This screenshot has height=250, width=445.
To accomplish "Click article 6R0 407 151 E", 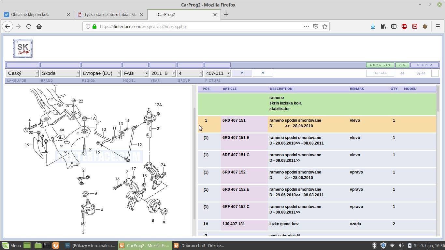I will pyautogui.click(x=236, y=138).
